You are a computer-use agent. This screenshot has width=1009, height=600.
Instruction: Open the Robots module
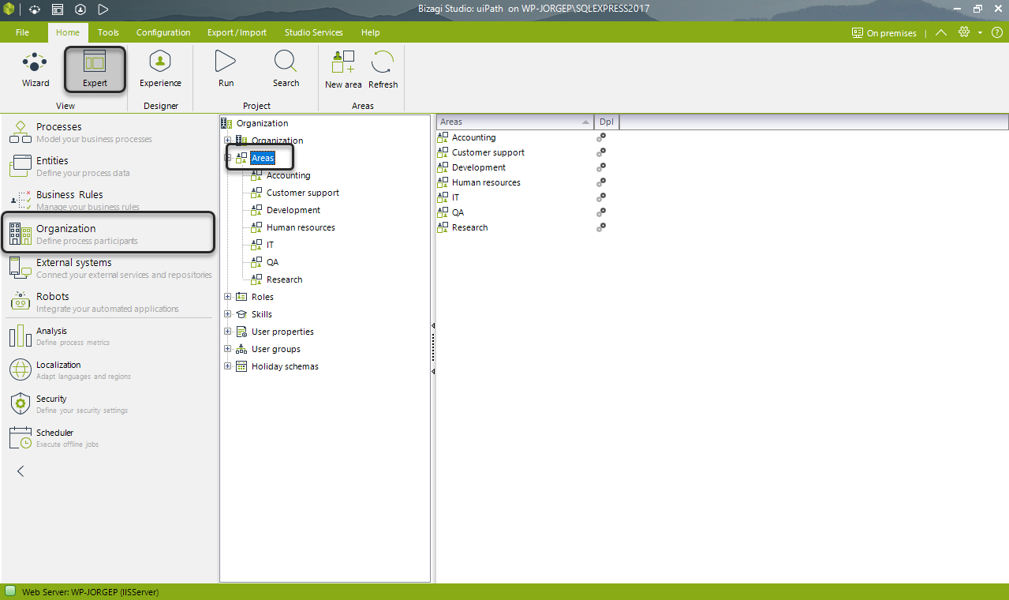coord(108,302)
